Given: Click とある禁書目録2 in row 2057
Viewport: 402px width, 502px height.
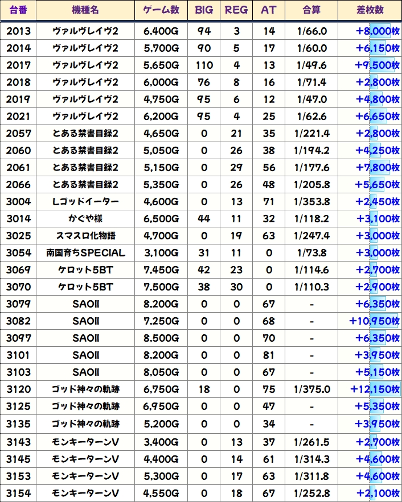Looking at the screenshot, I should click(x=85, y=134).
